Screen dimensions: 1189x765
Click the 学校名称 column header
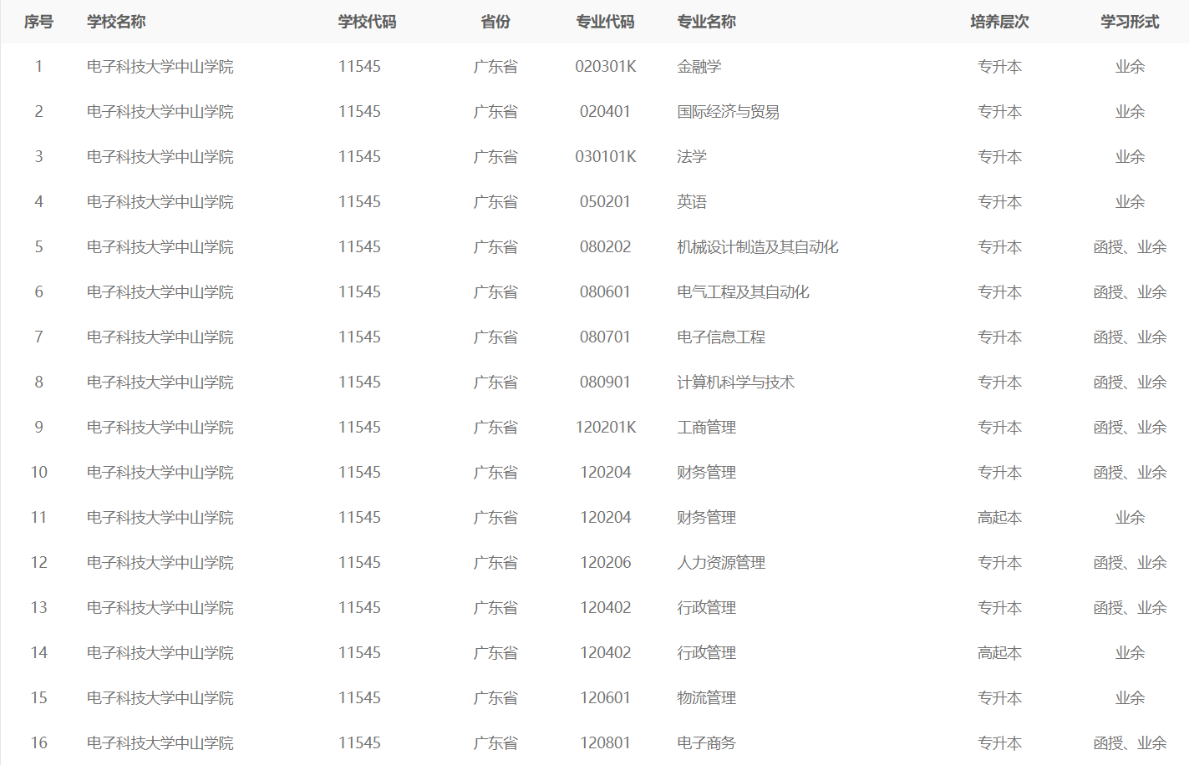tap(116, 22)
